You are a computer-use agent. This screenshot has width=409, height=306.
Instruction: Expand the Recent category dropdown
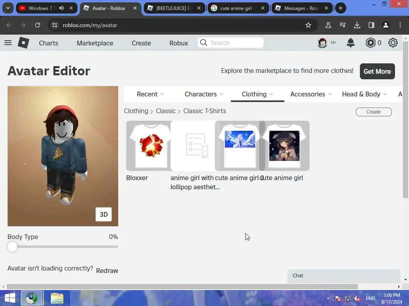(150, 94)
